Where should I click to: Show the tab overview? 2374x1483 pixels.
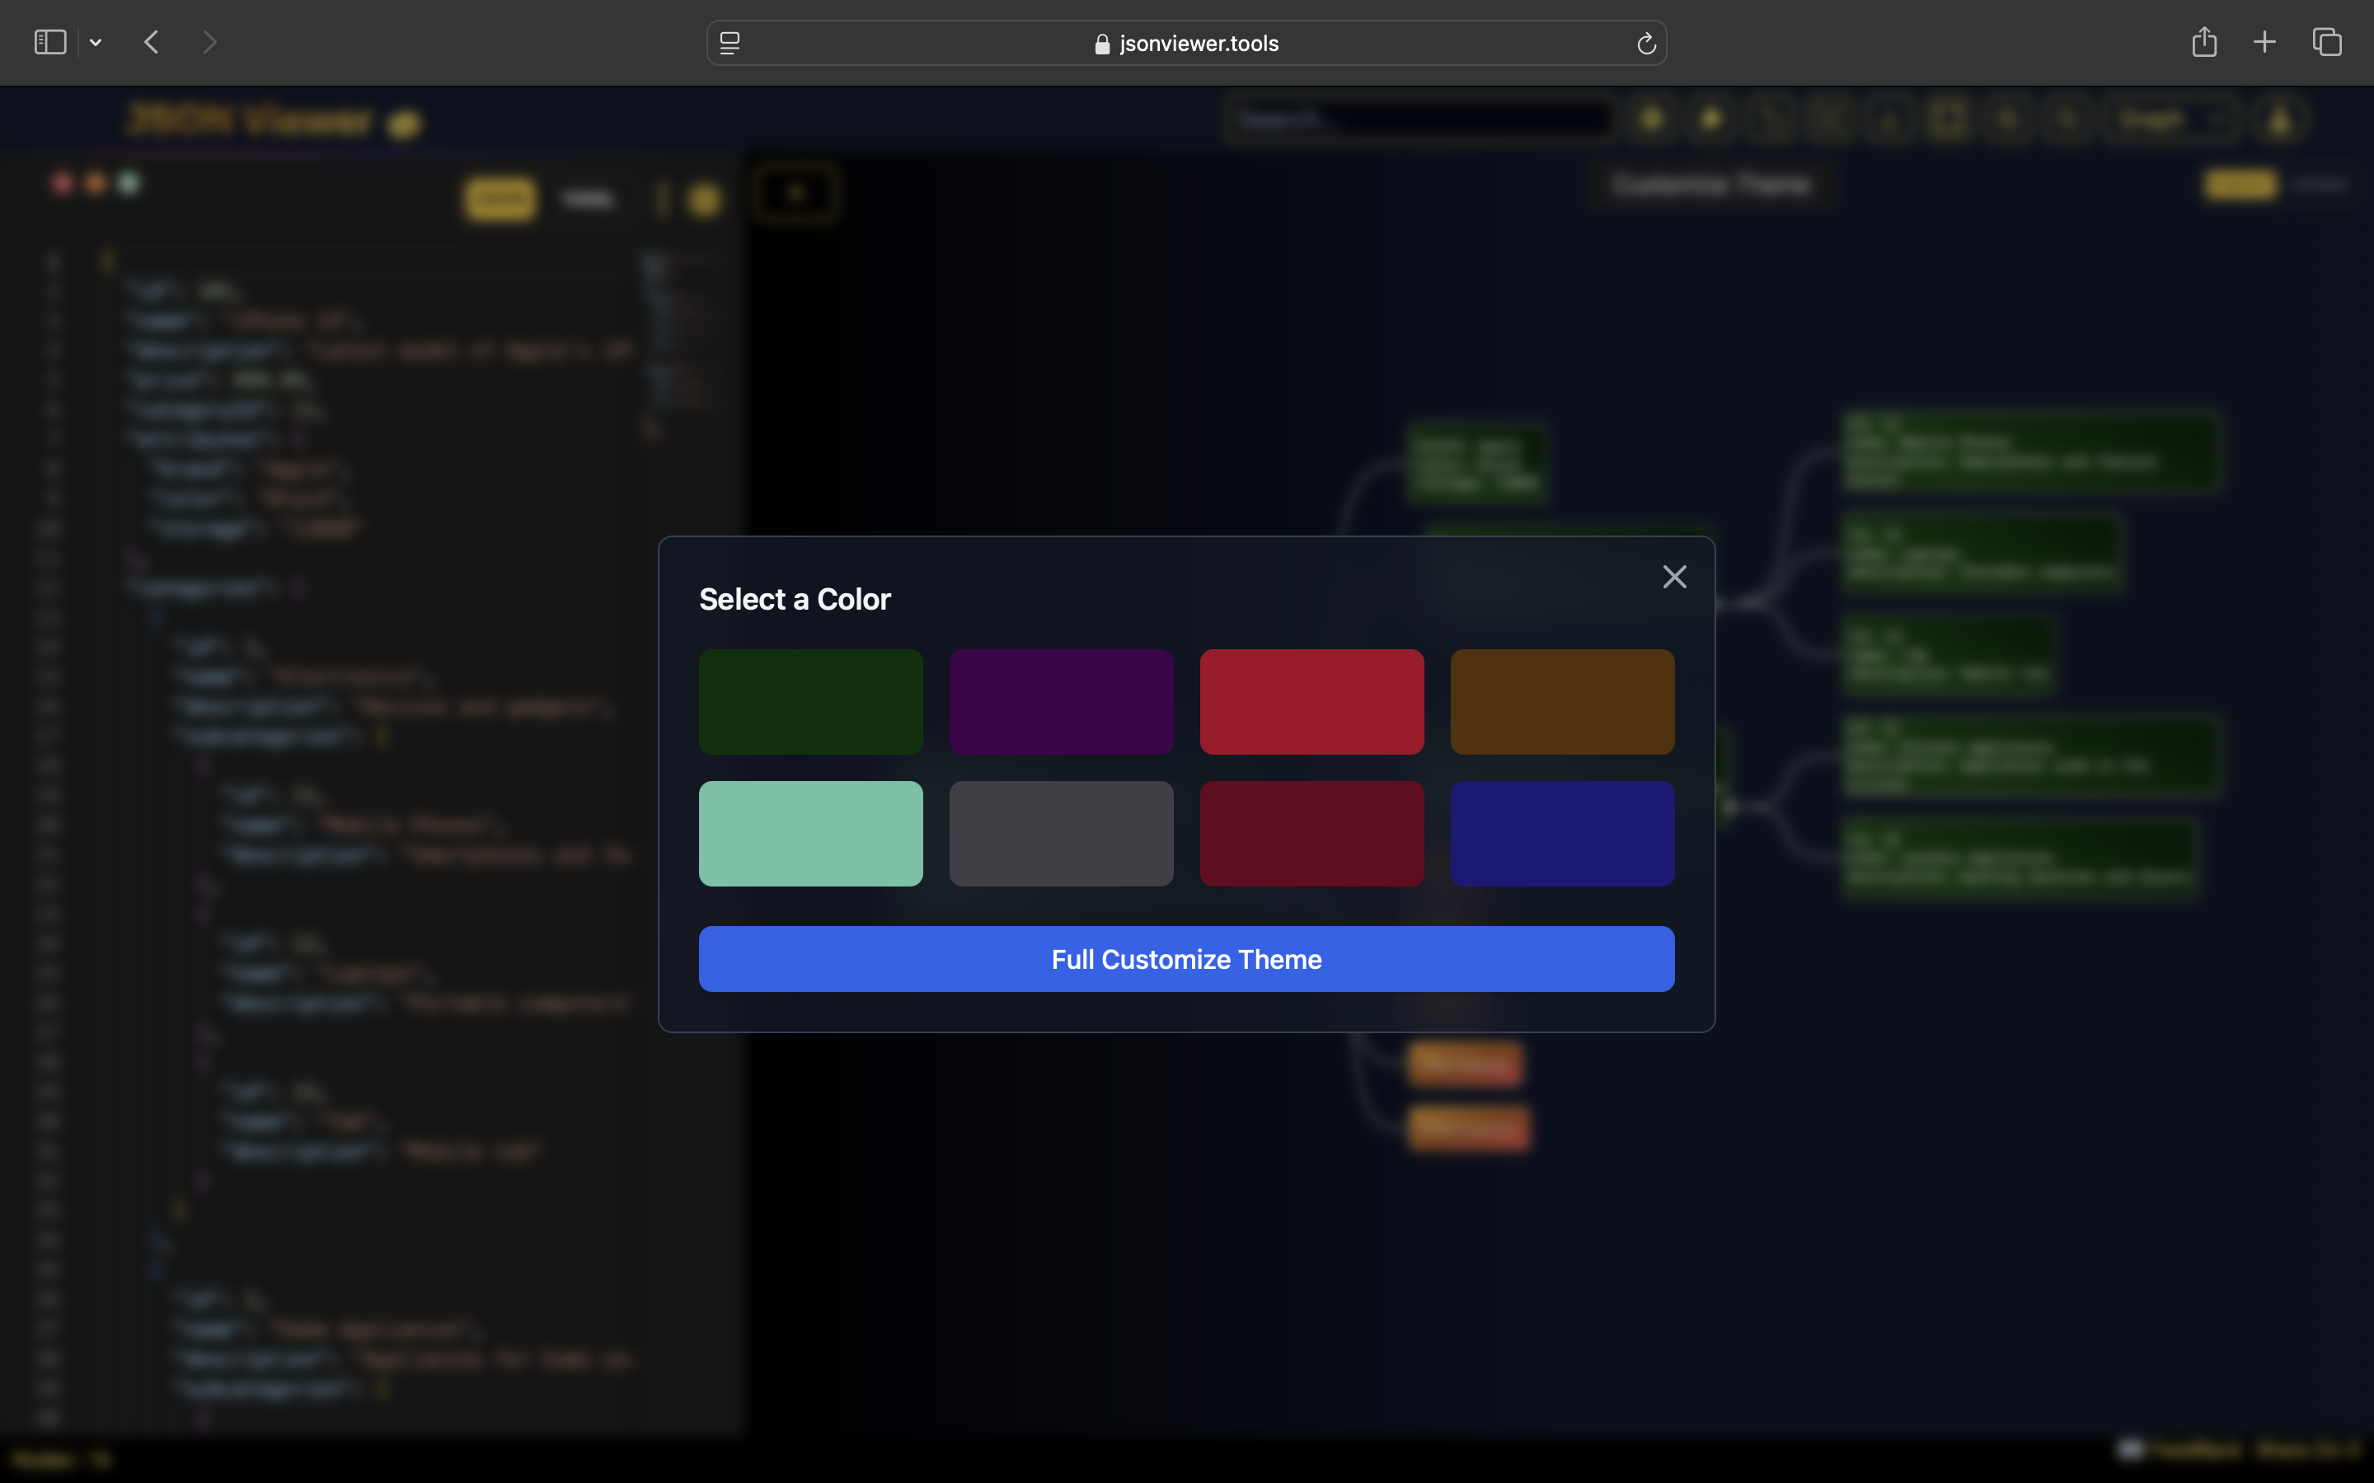click(x=2327, y=42)
